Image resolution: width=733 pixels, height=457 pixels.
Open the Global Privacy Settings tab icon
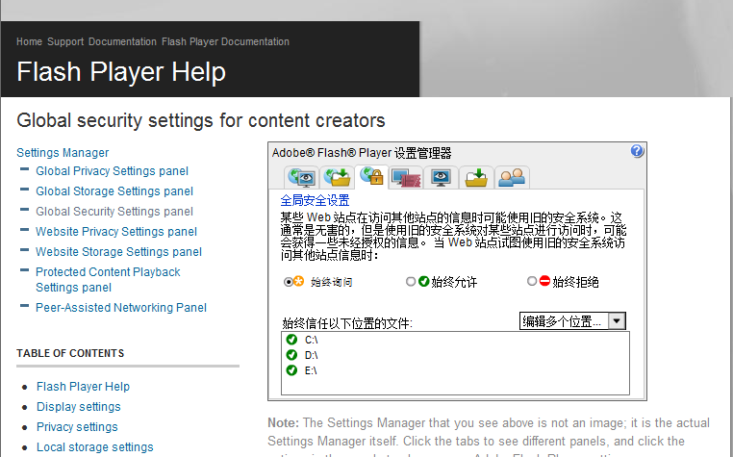[x=301, y=177]
